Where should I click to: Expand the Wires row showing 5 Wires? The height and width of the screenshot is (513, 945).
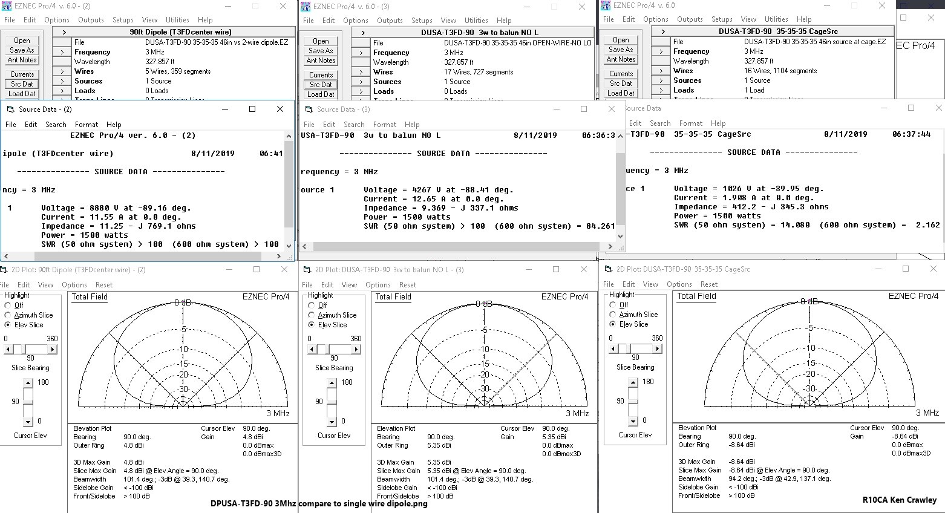pyautogui.click(x=61, y=71)
